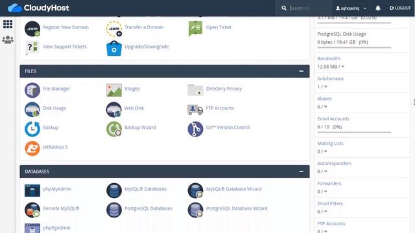Click the Upgrade/Downgrade shopping bag icon

pos(114,49)
